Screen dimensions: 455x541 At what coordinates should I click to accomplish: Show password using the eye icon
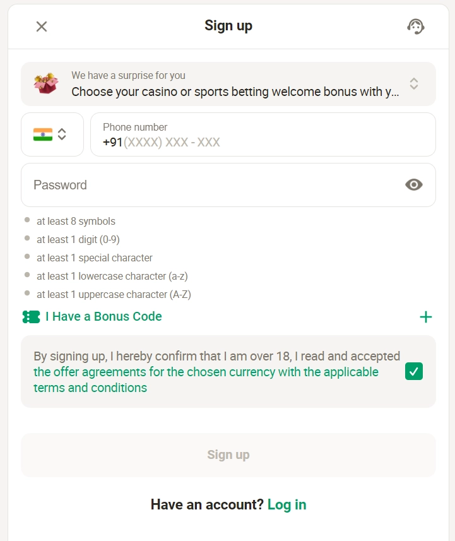(x=413, y=184)
